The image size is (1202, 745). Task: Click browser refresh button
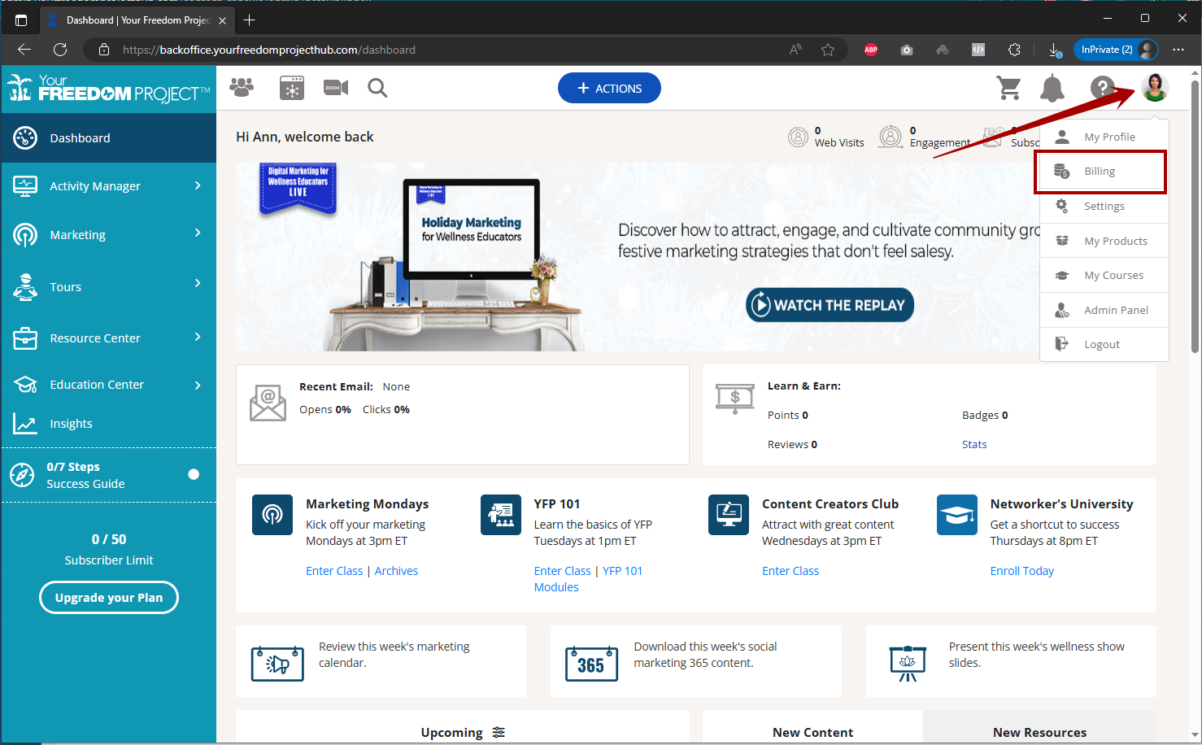coord(60,50)
